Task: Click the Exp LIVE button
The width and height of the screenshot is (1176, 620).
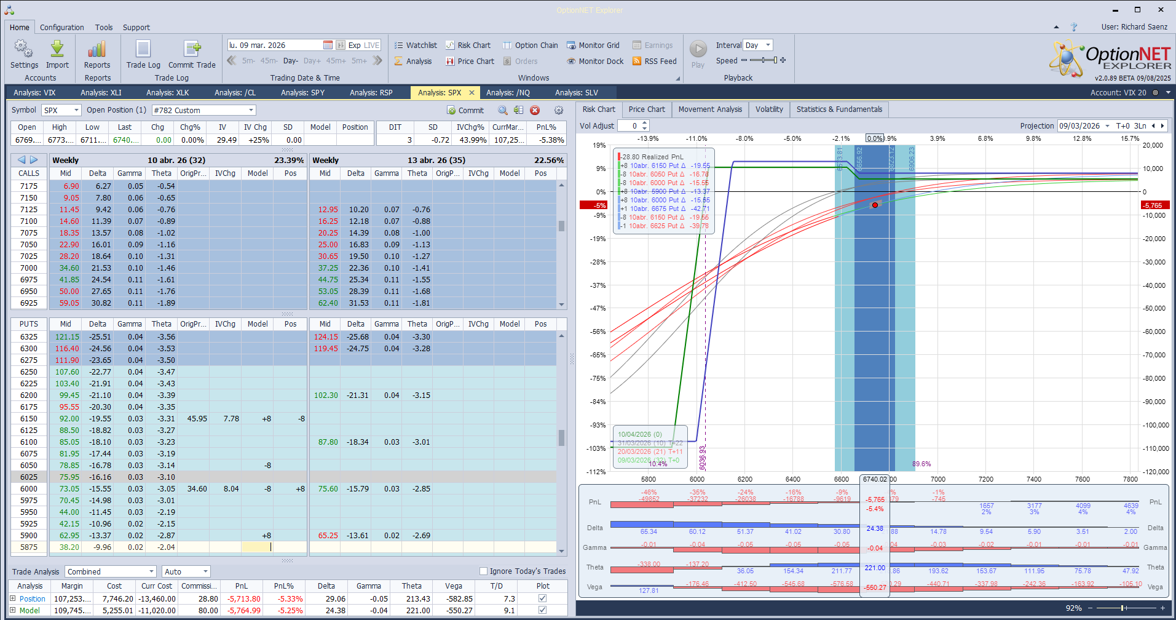Action: coord(364,45)
